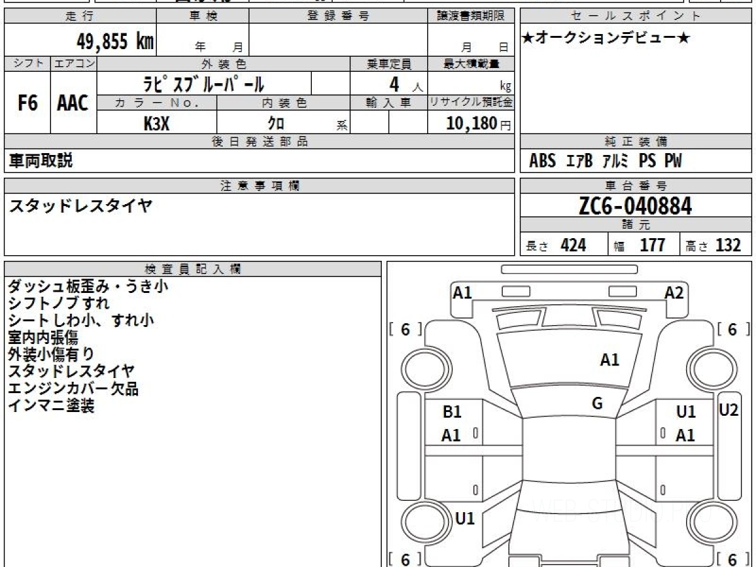Click the K3X color number value
The width and height of the screenshot is (756, 567).
click(x=156, y=123)
